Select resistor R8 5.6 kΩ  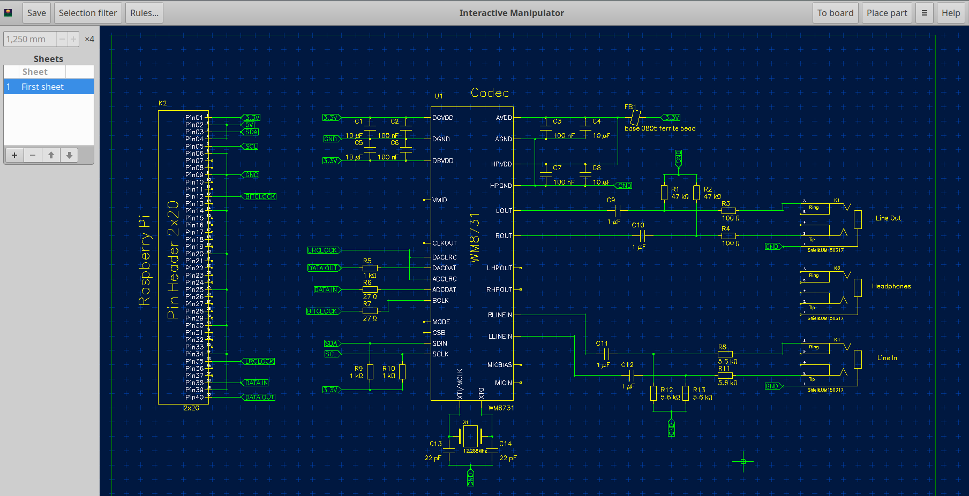tap(725, 354)
